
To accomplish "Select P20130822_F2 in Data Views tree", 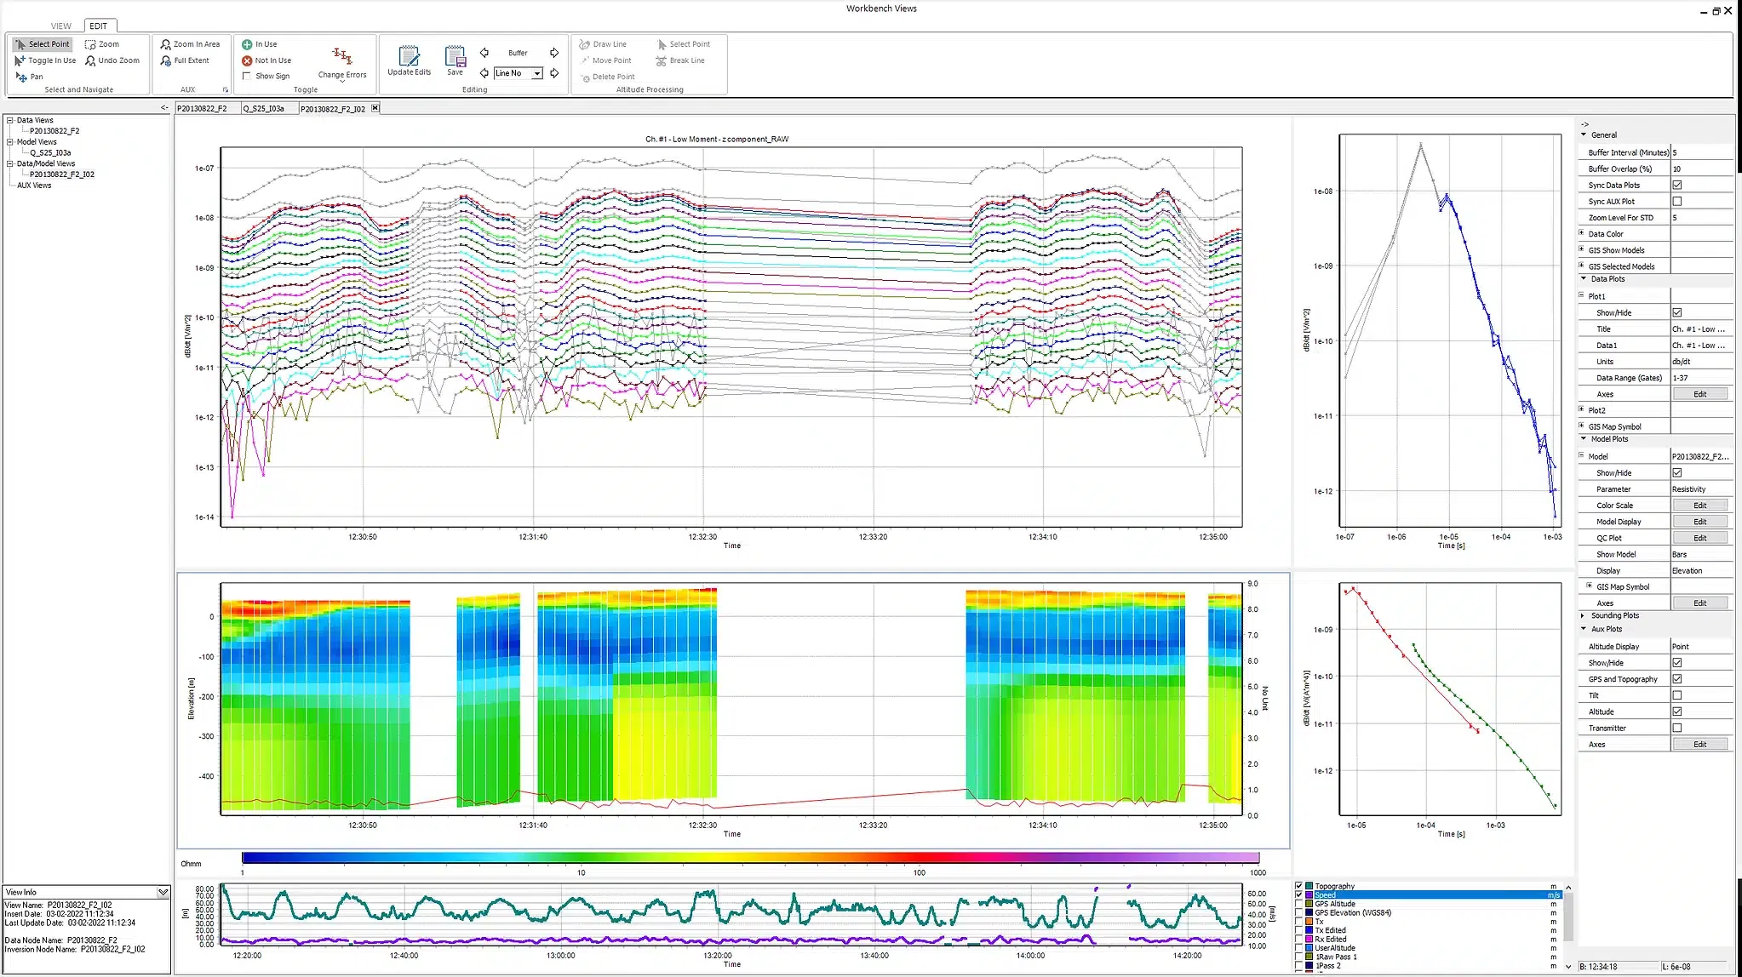I will point(54,131).
